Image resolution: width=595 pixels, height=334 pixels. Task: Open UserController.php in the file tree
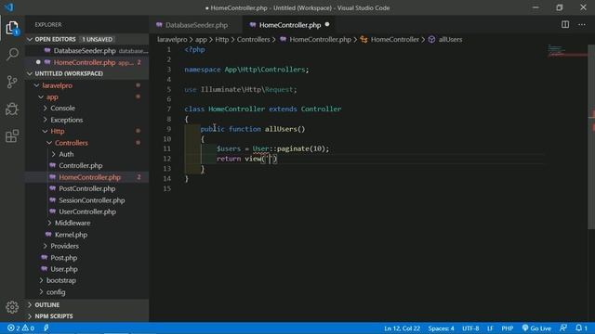87,212
